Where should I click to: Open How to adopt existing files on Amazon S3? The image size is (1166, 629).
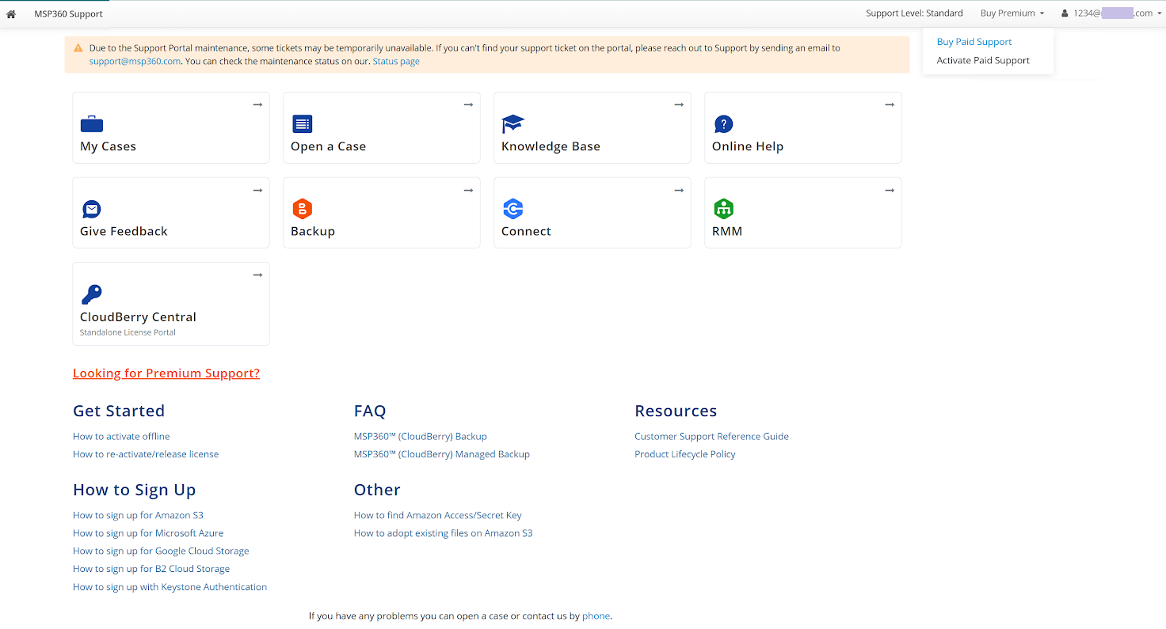click(444, 533)
